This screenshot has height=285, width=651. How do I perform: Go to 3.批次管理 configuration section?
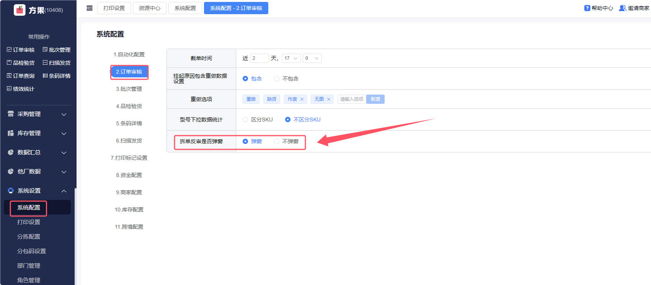pos(129,89)
